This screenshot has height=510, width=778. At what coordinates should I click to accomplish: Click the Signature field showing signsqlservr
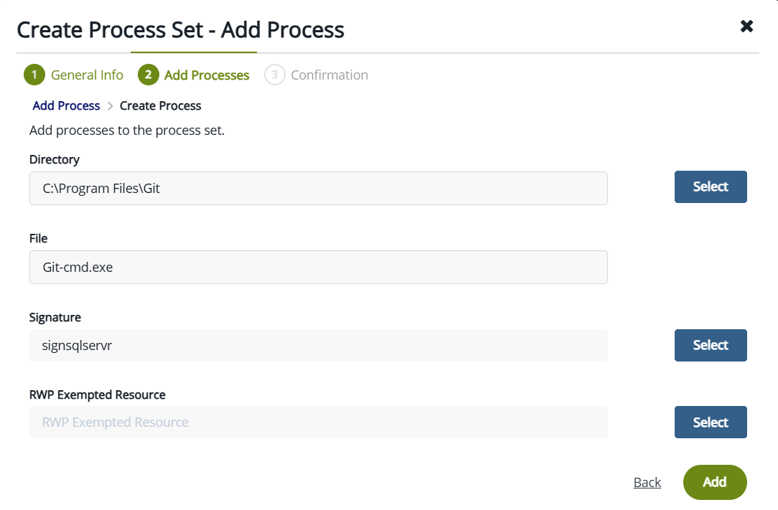318,346
